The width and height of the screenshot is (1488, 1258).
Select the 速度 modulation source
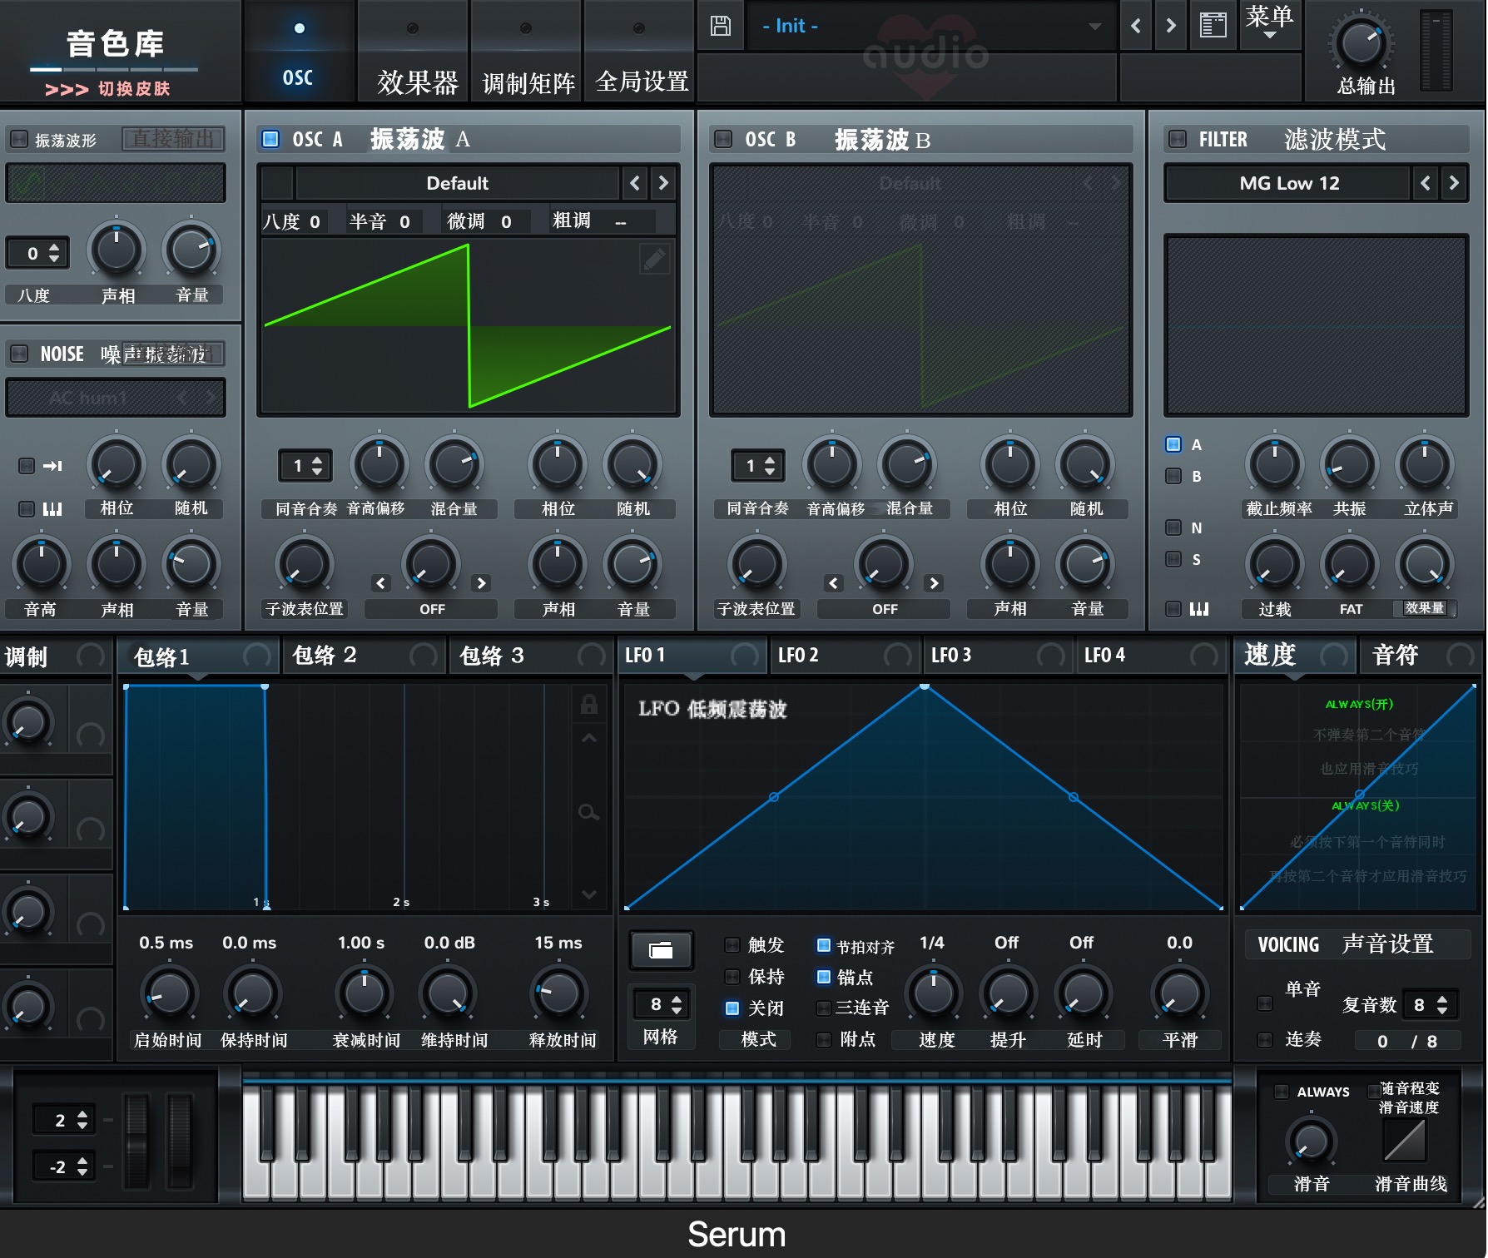tap(1294, 656)
